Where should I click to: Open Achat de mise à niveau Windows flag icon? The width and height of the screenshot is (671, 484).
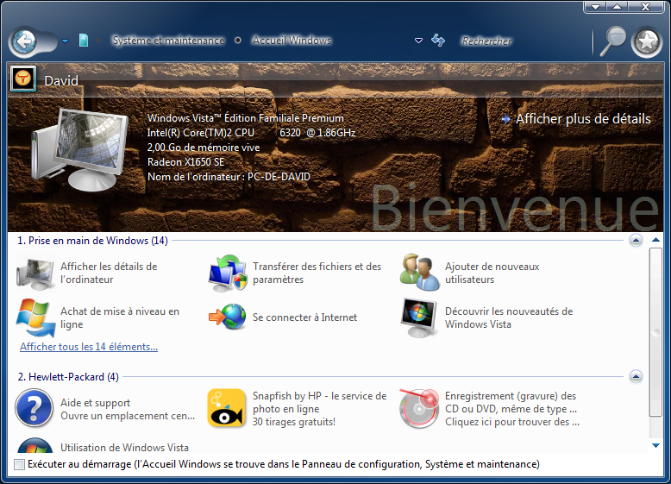tap(35, 318)
